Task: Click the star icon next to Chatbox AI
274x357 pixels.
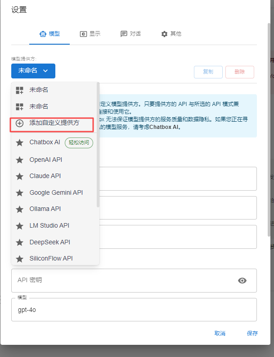Action: [19, 143]
